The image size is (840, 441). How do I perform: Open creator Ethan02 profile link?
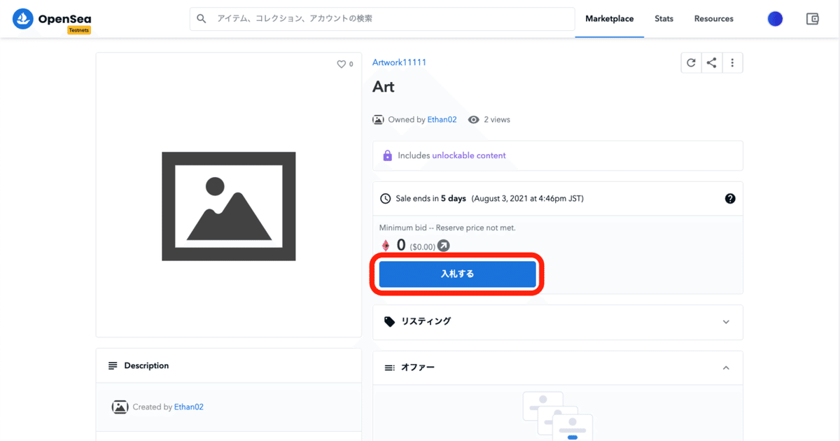pos(188,407)
